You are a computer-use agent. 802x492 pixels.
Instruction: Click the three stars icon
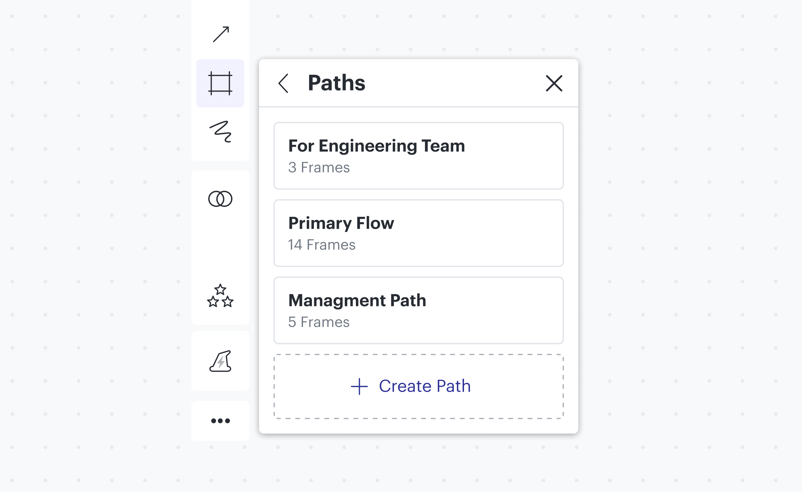[220, 296]
